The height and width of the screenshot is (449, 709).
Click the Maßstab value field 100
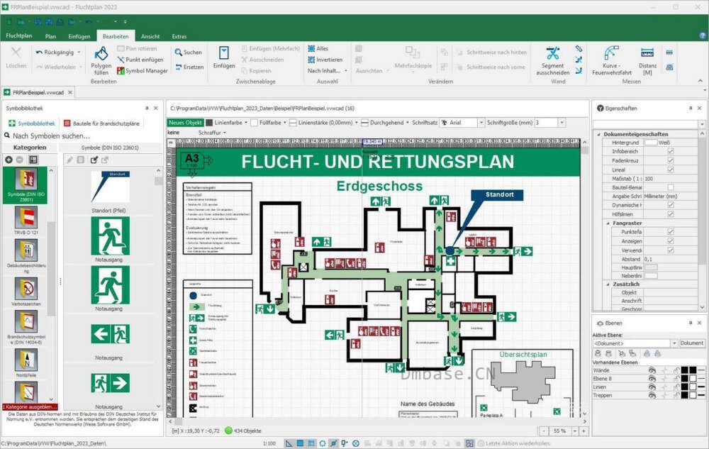(671, 179)
